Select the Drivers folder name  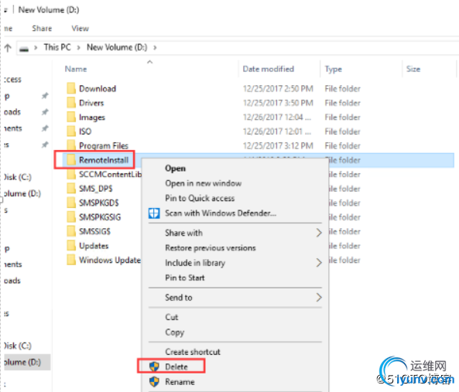(91, 103)
